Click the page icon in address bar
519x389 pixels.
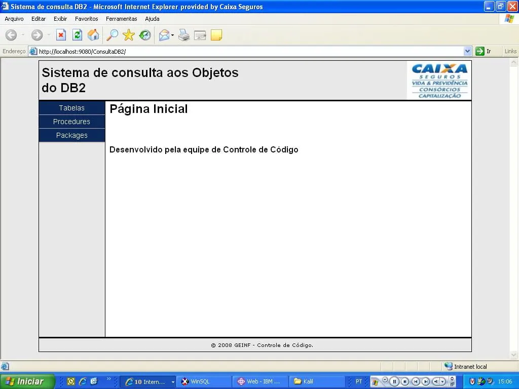[x=33, y=51]
